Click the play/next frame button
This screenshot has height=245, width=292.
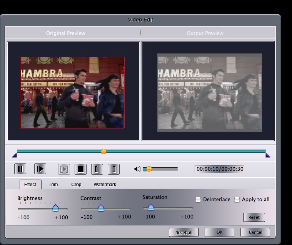[x=40, y=169]
